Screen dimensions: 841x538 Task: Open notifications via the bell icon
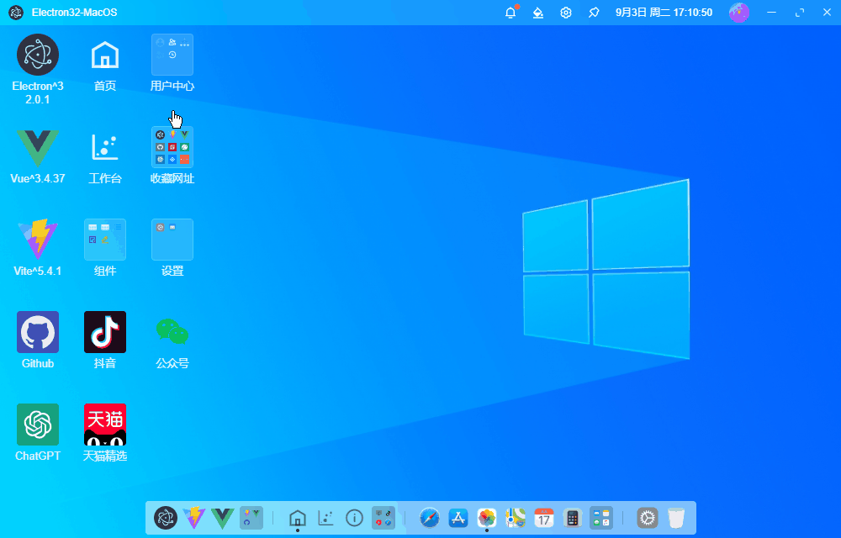point(510,13)
